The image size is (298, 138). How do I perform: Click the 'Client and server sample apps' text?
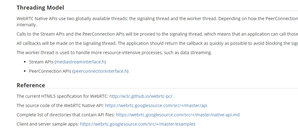click(x=48, y=124)
